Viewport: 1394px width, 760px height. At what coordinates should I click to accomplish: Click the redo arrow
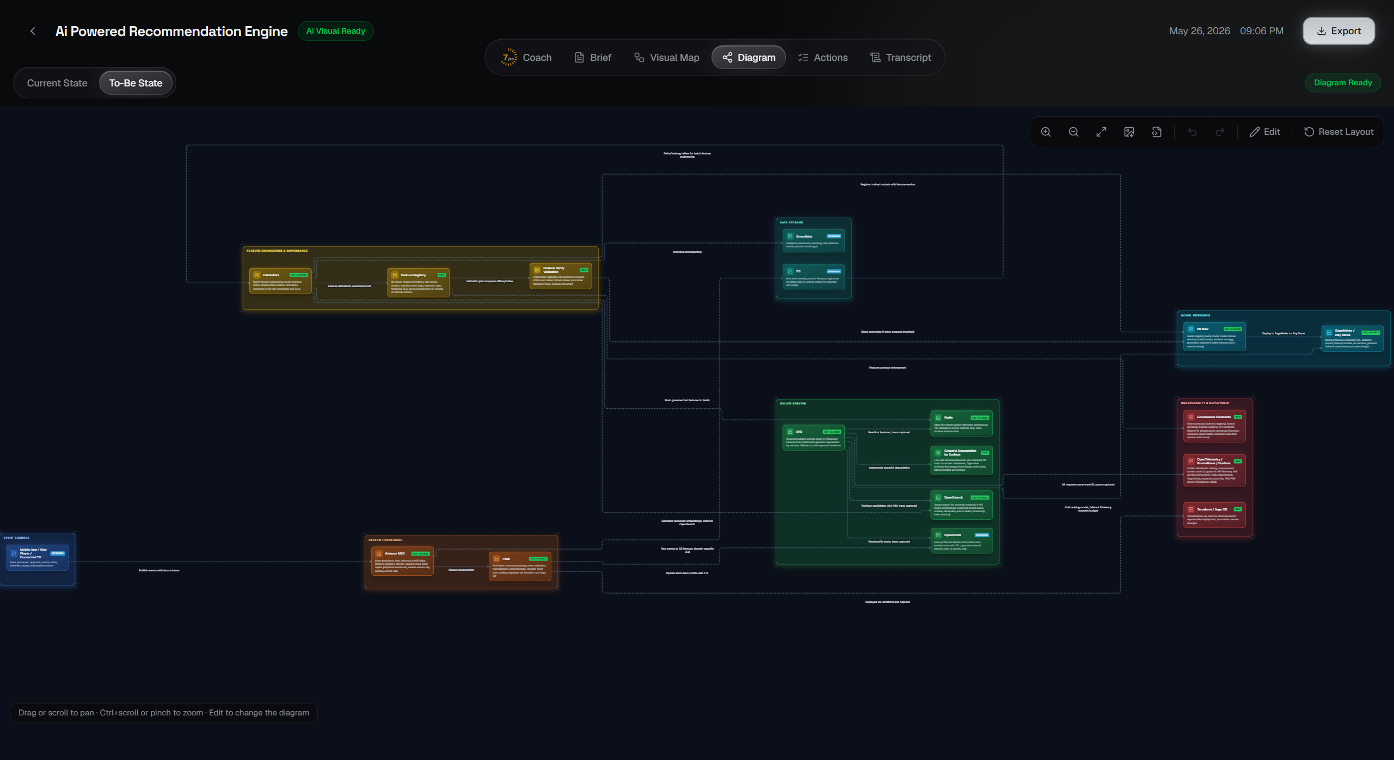[1220, 132]
